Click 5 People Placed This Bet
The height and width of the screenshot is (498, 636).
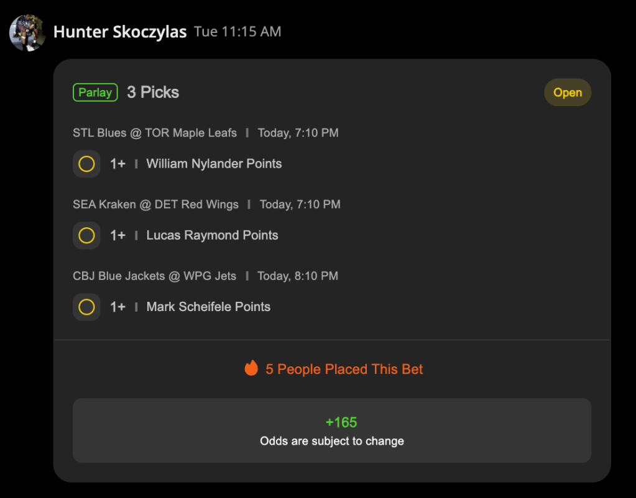[344, 369]
